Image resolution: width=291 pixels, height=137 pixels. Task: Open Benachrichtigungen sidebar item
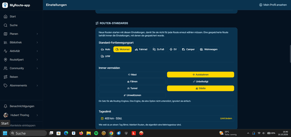pyautogui.click(x=21, y=106)
